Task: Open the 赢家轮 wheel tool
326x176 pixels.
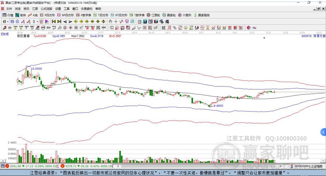Action: [169, 15]
